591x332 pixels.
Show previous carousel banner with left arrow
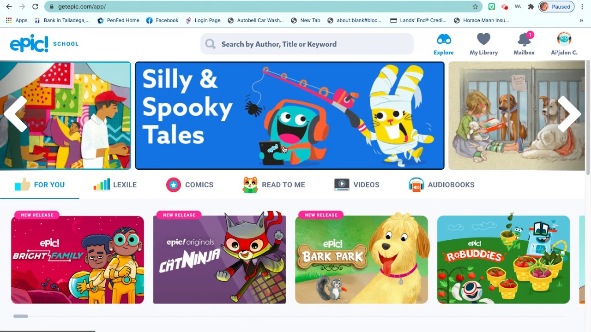click(16, 114)
